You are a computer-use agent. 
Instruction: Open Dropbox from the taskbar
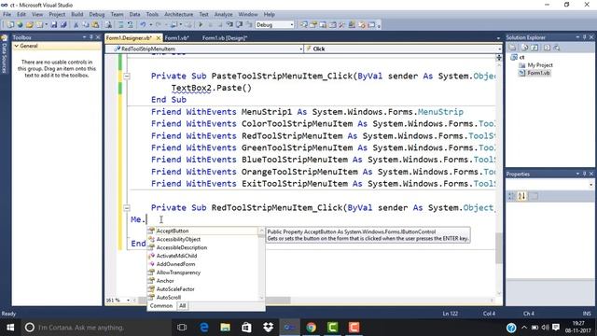[268, 328]
